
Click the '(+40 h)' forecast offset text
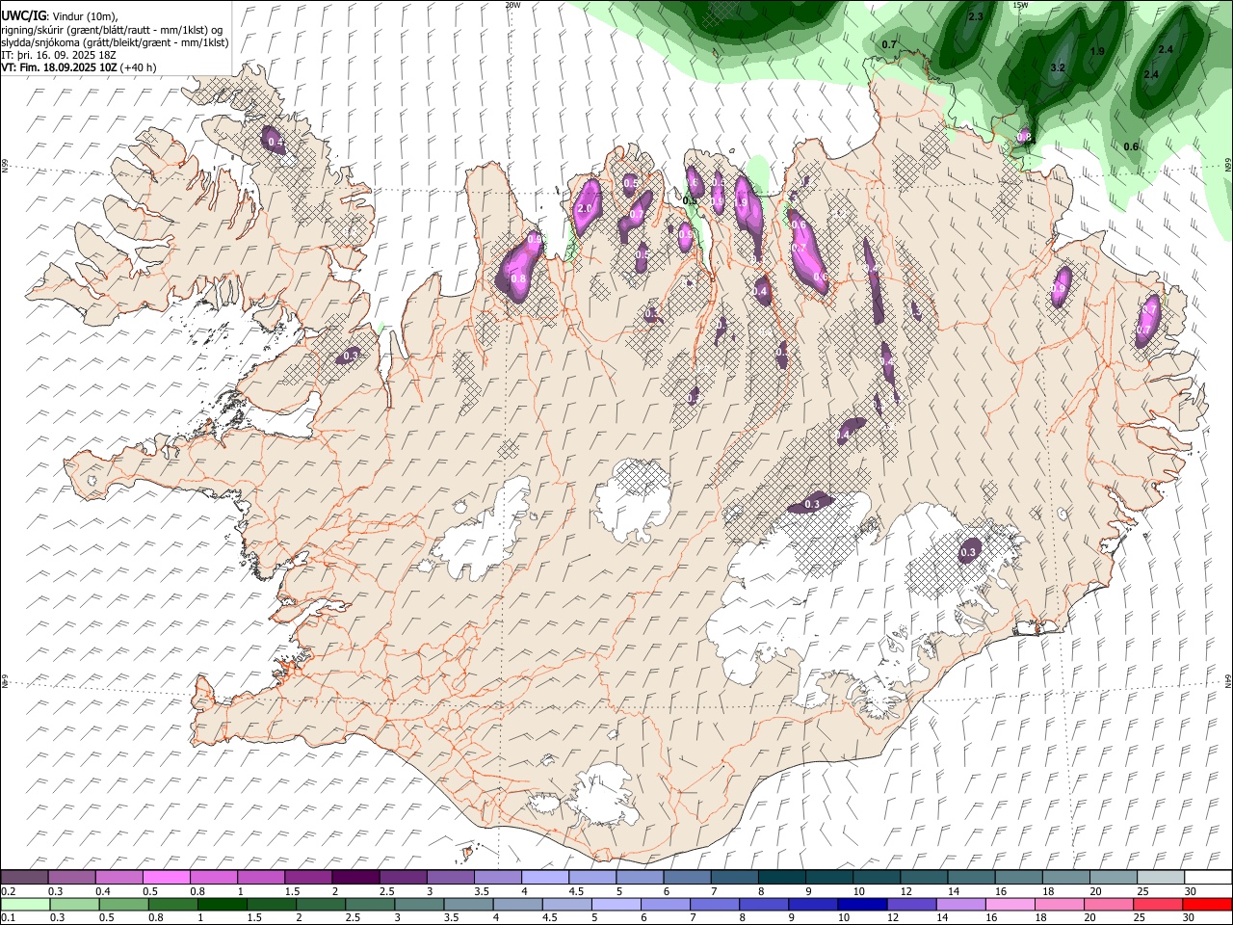(x=139, y=67)
